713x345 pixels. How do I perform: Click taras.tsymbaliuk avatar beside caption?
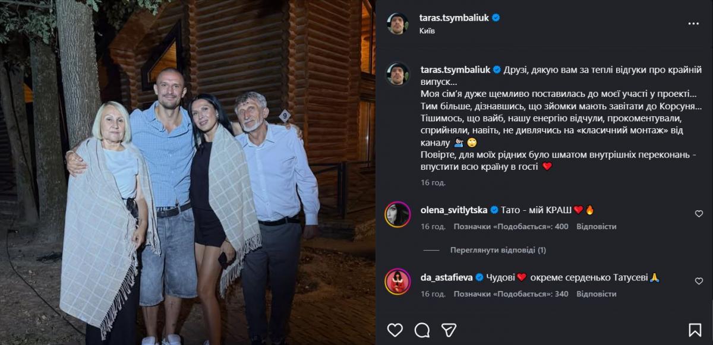click(397, 74)
